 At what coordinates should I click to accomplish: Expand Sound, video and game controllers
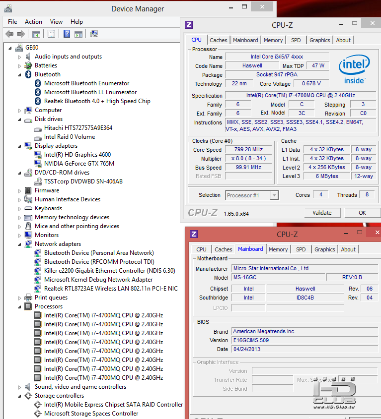point(19,387)
